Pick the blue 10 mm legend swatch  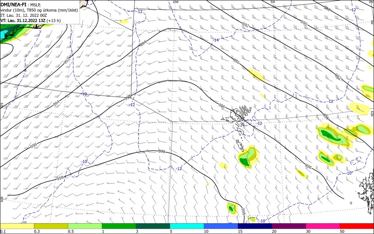221,226
